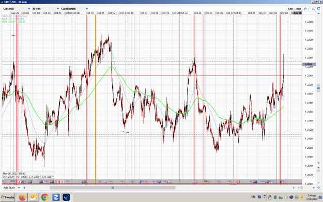Open the indicators waveform icon
Viewport: 323px width, 202px height.
pos(305,9)
